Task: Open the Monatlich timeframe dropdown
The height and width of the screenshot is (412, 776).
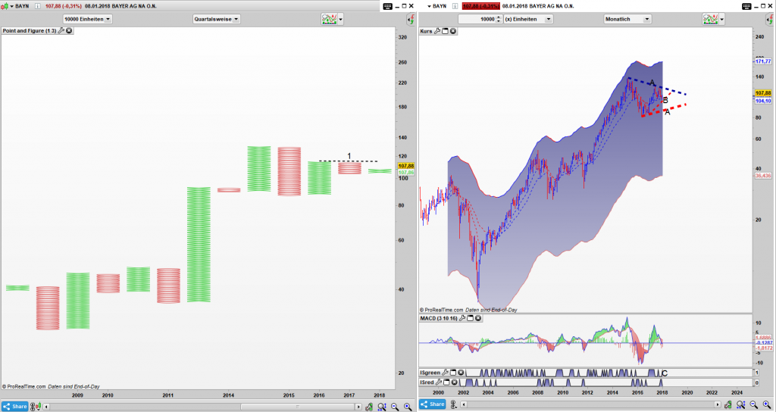Action: click(x=627, y=19)
